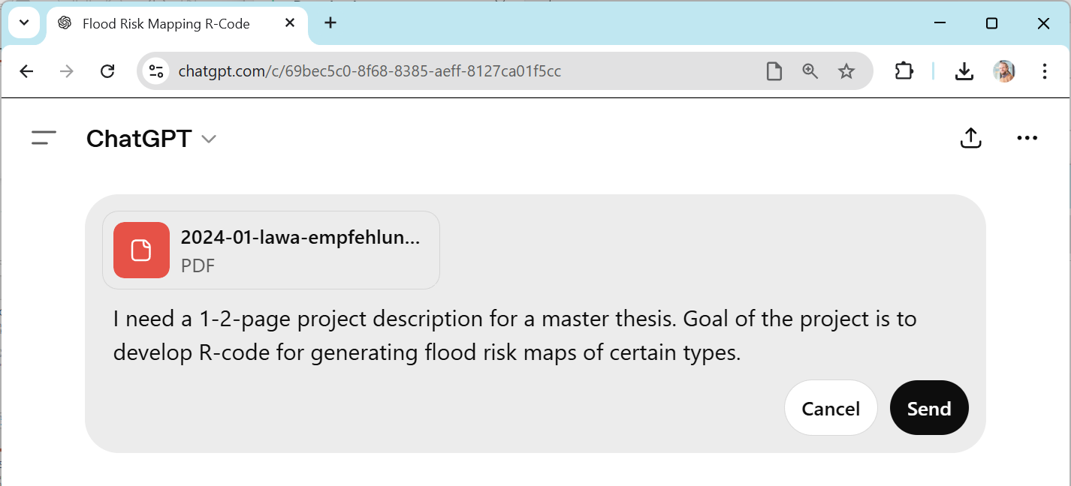The image size is (1071, 486).
Task: Click the share conversation icon
Action: click(x=970, y=138)
